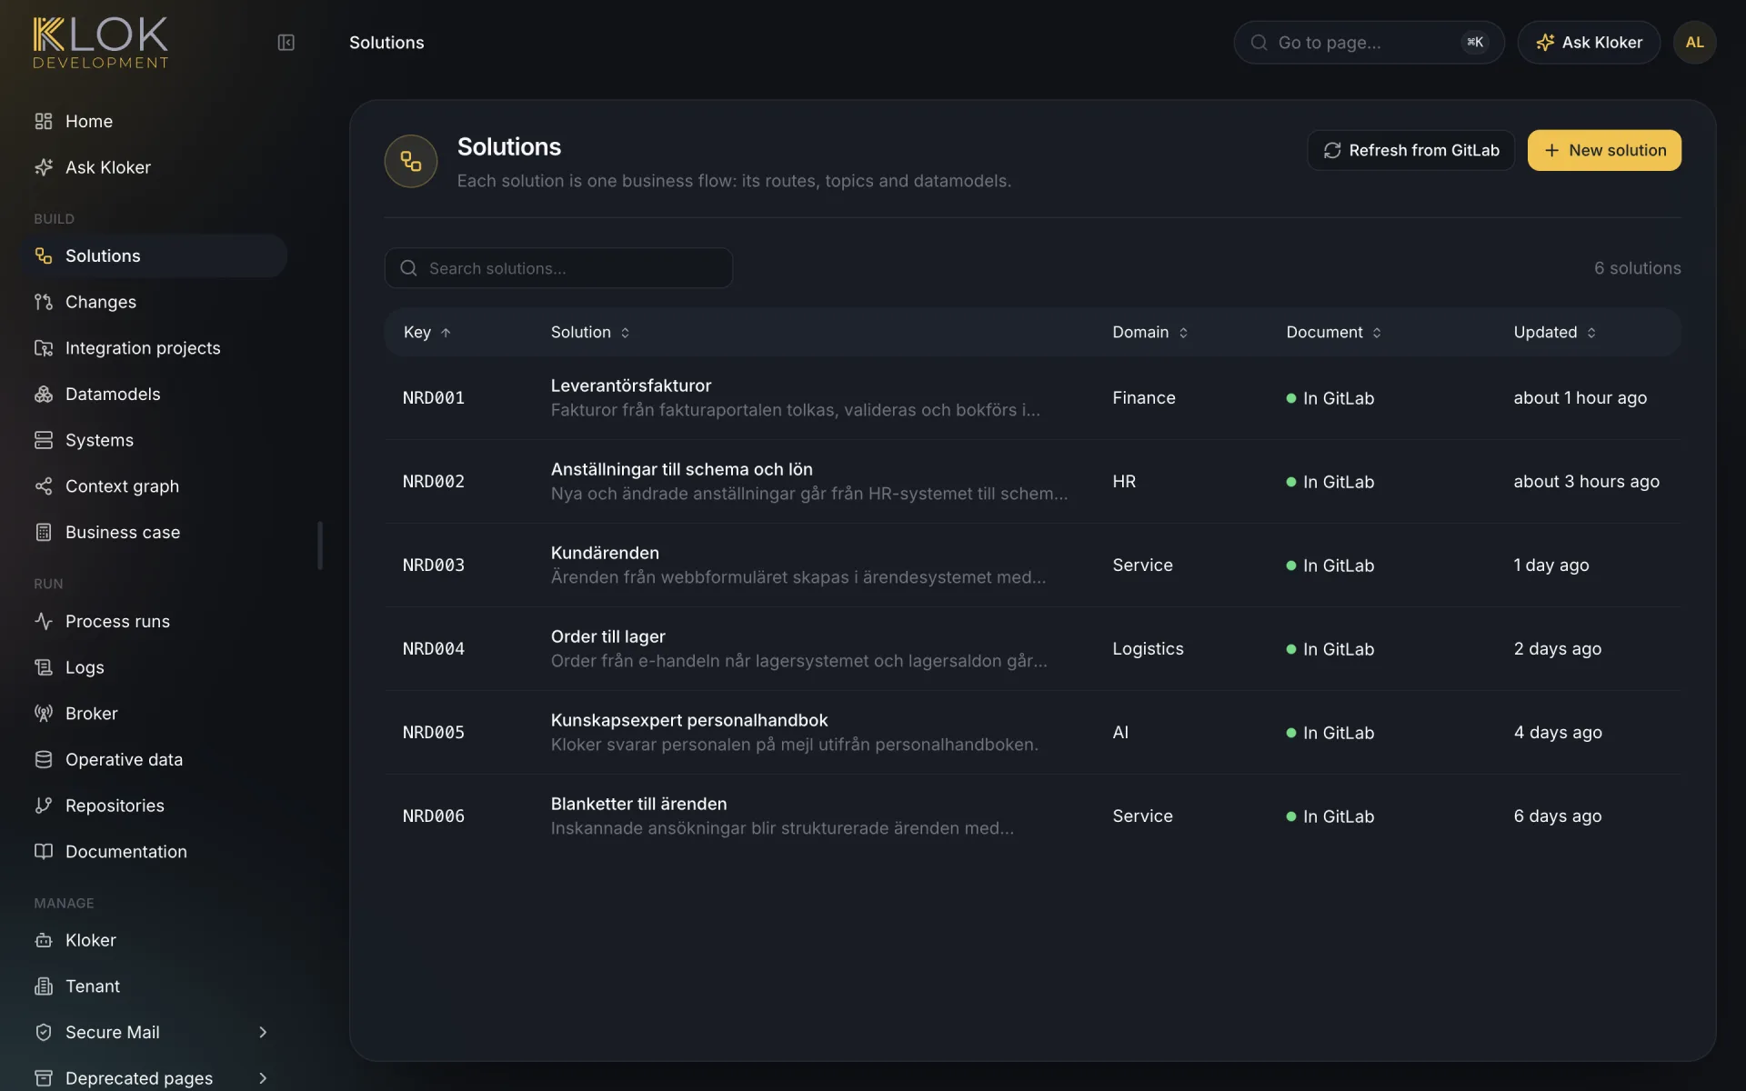The image size is (1746, 1091).
Task: Click the Home icon in sidebar
Action: pos(43,121)
